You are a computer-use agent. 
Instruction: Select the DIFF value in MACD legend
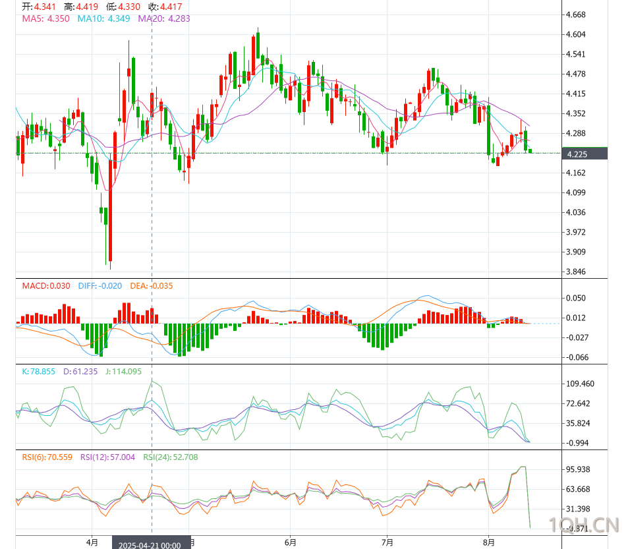click(90, 286)
